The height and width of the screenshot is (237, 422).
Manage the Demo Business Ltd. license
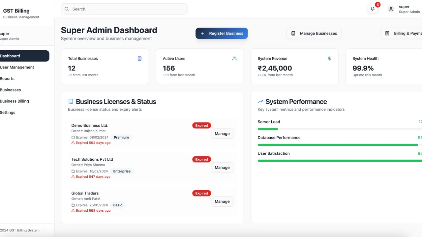[222, 134]
